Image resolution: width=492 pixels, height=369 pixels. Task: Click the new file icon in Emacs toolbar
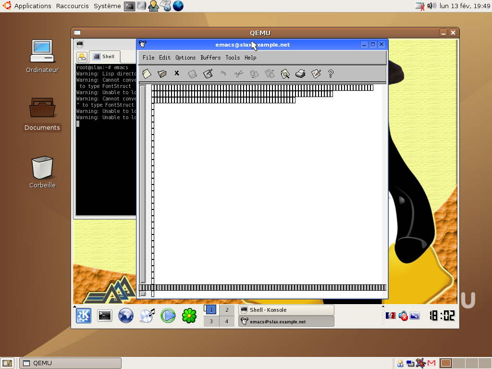coord(147,74)
